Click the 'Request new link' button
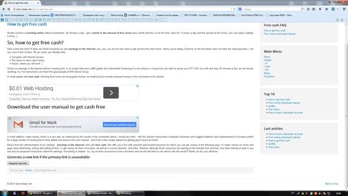 point(18,163)
